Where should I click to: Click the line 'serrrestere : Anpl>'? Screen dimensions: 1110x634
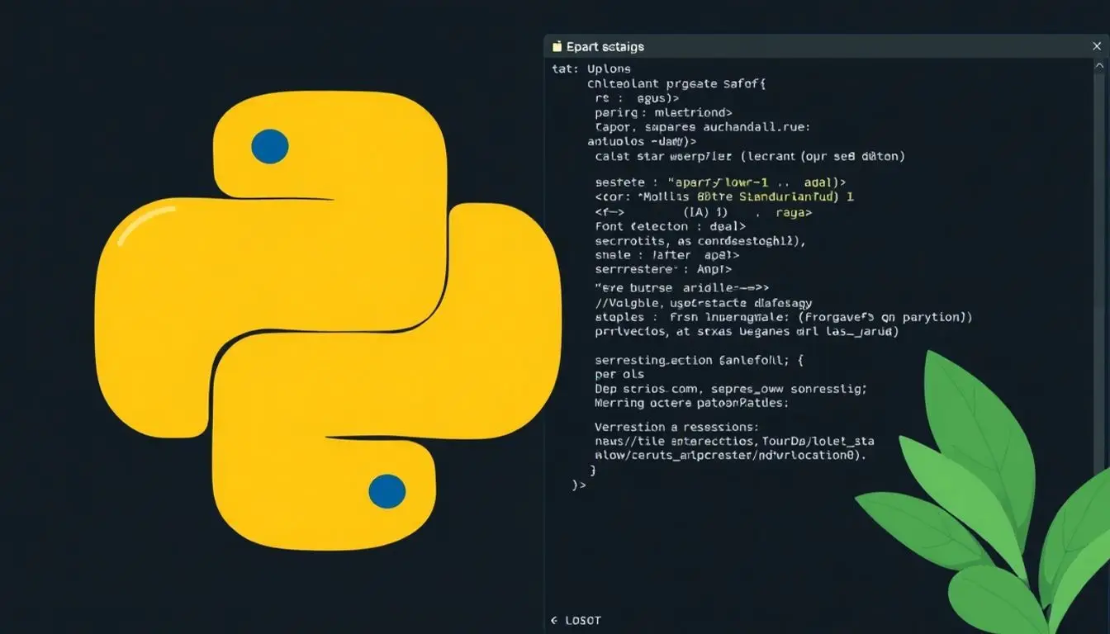pyautogui.click(x=663, y=269)
